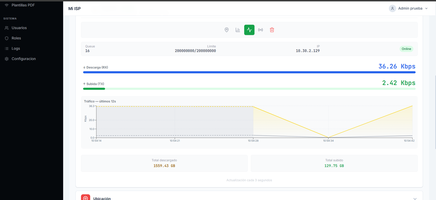The width and height of the screenshot is (436, 200).
Task: Click the 10:54:34 time label on chart
Action: [x=328, y=141]
